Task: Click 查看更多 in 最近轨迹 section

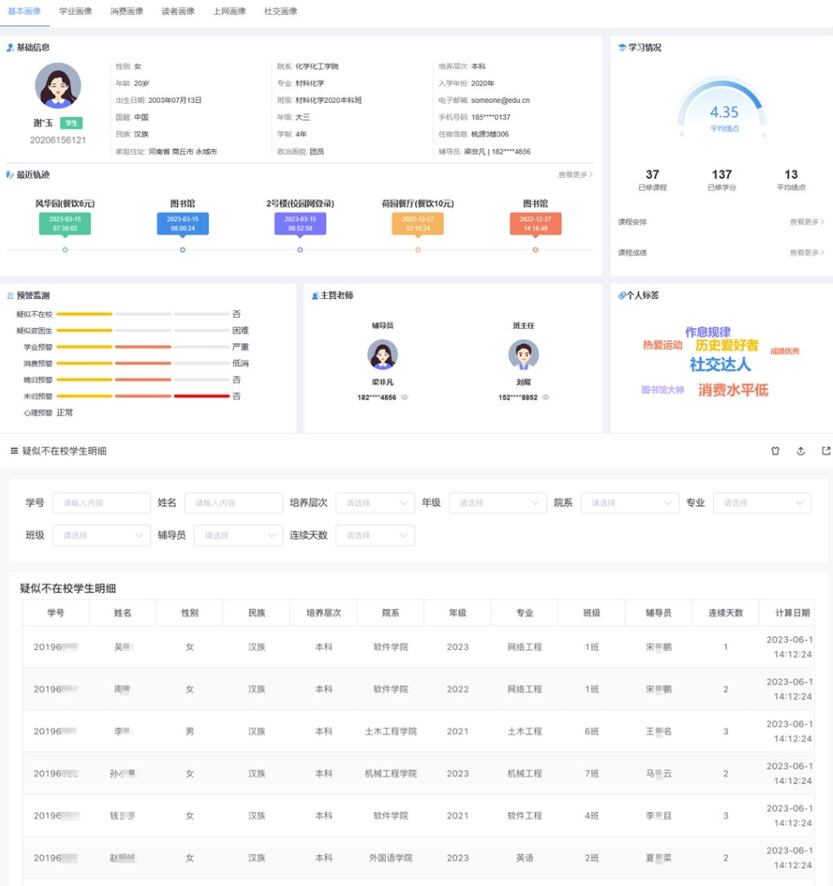Action: [x=575, y=175]
